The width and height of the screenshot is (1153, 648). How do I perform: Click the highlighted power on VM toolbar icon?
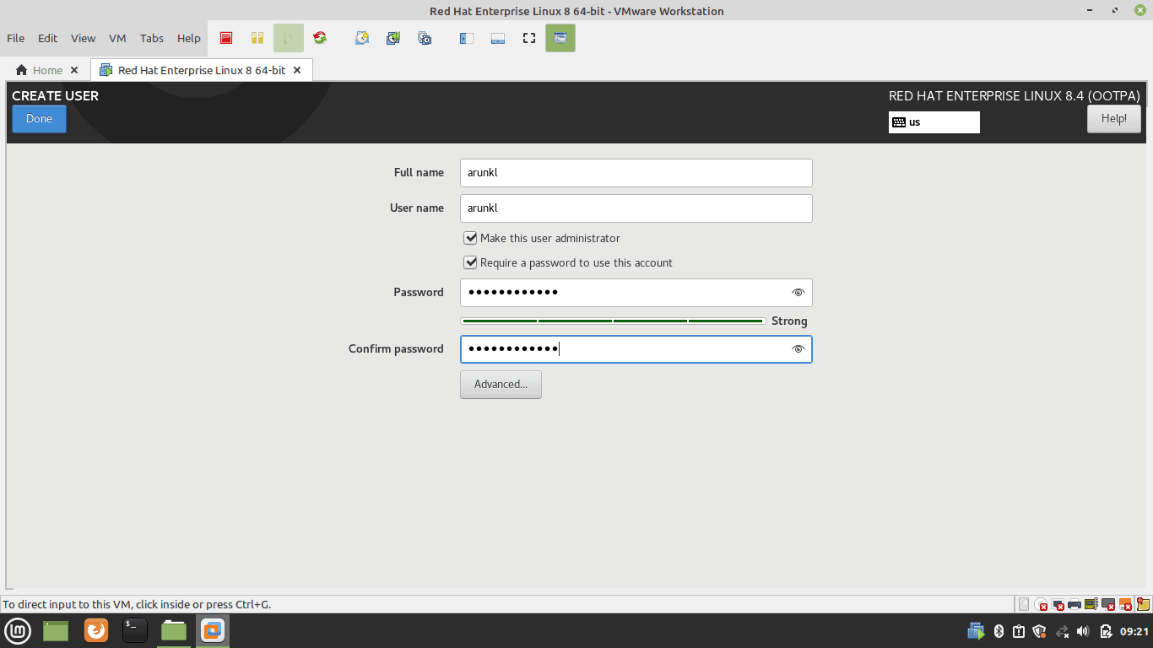tap(288, 38)
